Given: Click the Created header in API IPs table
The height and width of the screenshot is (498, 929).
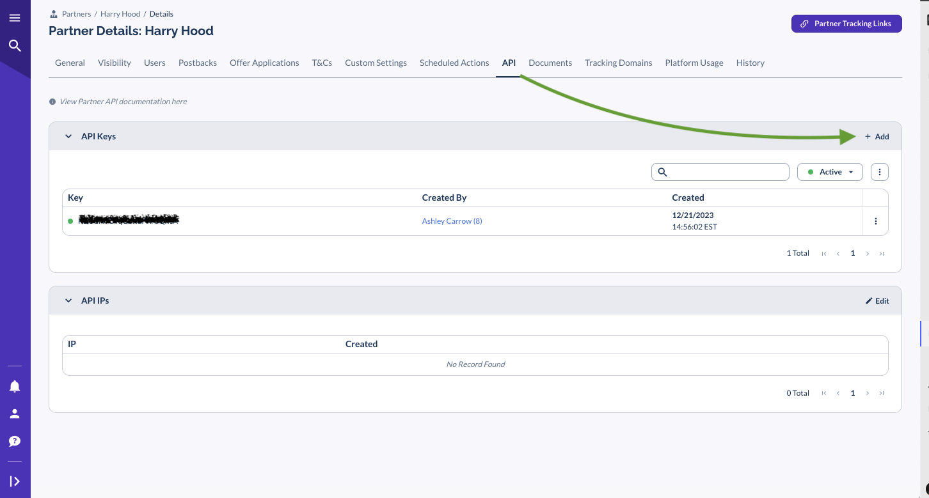Looking at the screenshot, I should (361, 344).
